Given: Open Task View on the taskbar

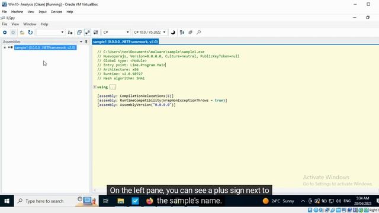Looking at the screenshot, I should [105, 201].
